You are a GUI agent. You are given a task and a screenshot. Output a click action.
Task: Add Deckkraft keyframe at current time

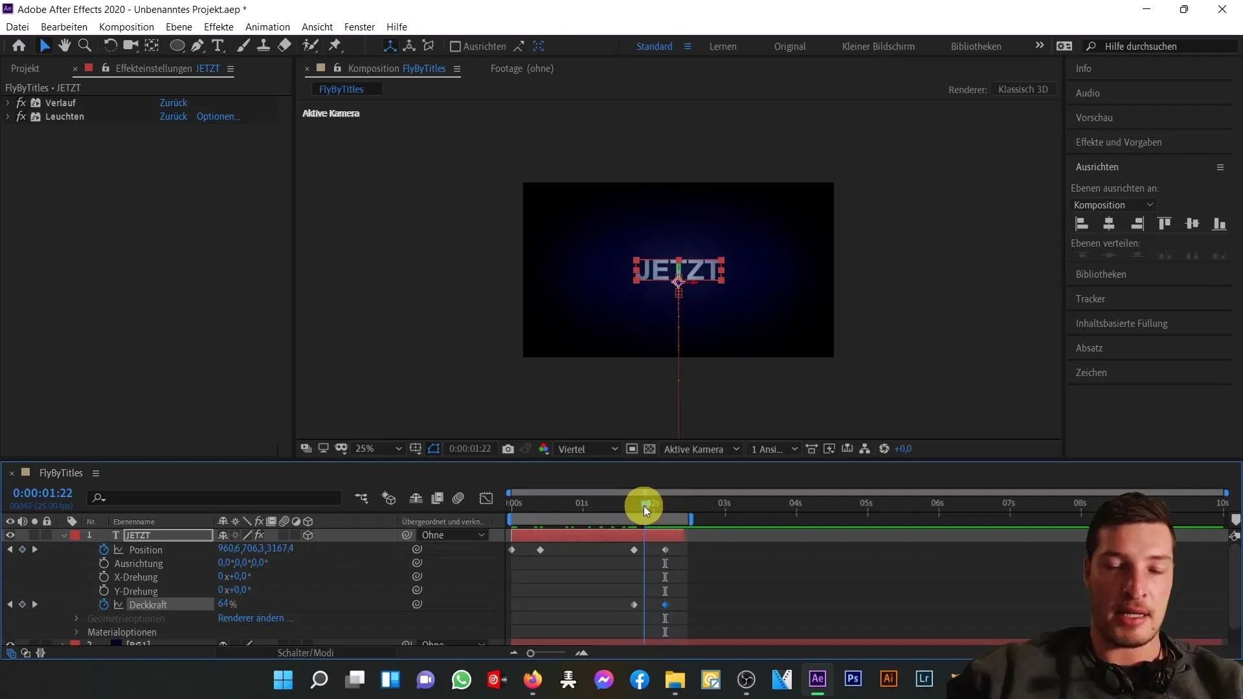click(22, 605)
